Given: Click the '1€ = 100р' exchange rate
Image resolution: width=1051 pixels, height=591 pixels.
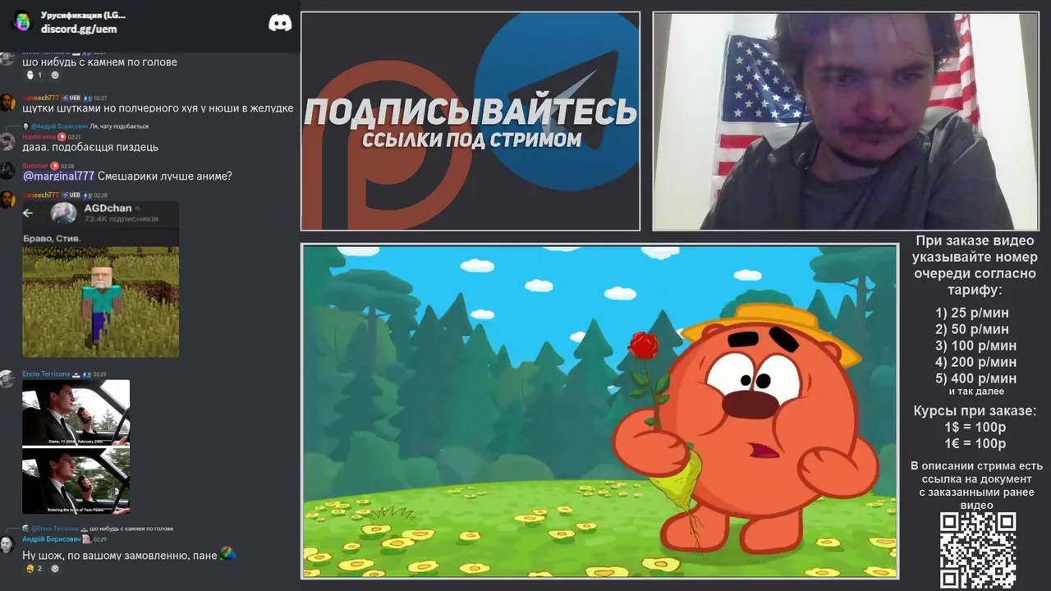Looking at the screenshot, I should [975, 443].
